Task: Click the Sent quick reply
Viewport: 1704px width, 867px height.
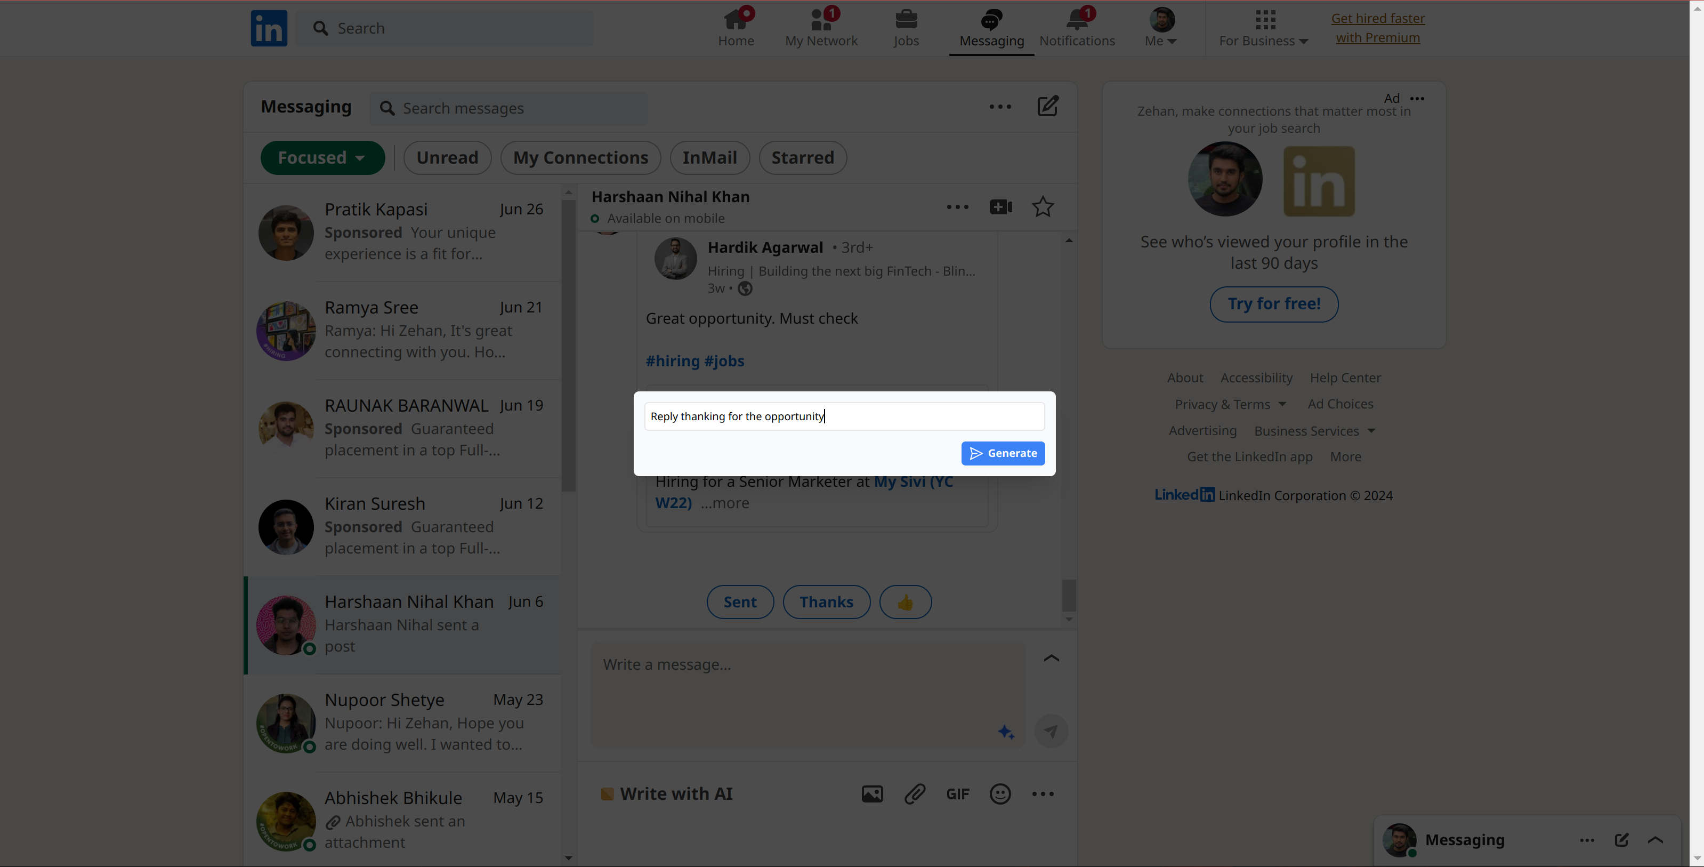Action: (740, 601)
